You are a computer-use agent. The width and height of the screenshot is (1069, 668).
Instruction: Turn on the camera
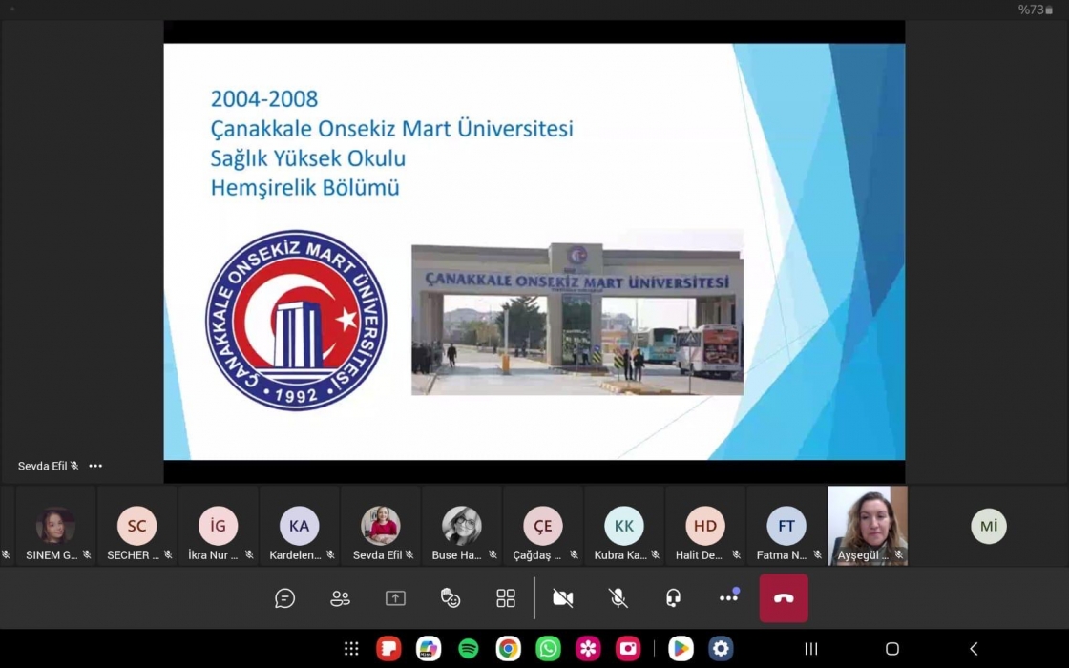(x=563, y=598)
